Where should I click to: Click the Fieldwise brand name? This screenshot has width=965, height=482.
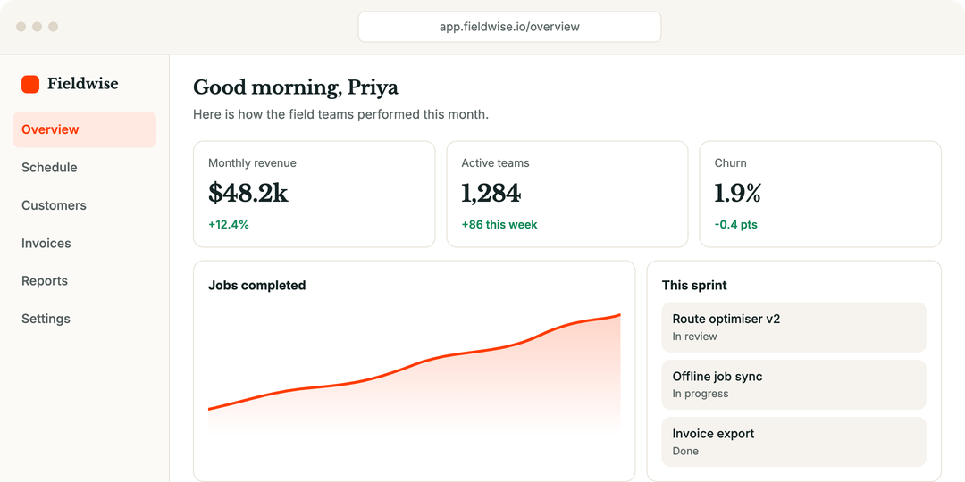tap(82, 84)
